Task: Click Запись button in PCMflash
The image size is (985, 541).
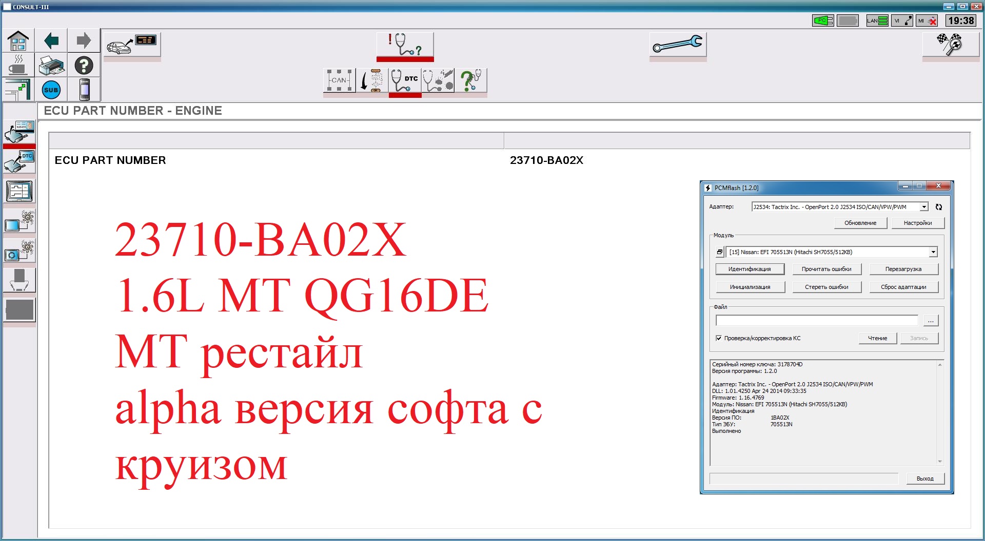Action: (x=919, y=338)
